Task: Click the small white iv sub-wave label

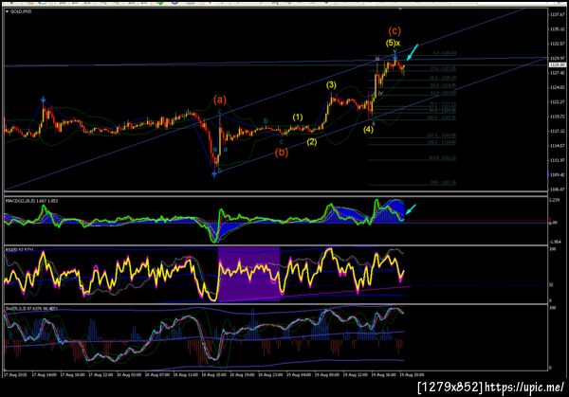Action: [380, 94]
